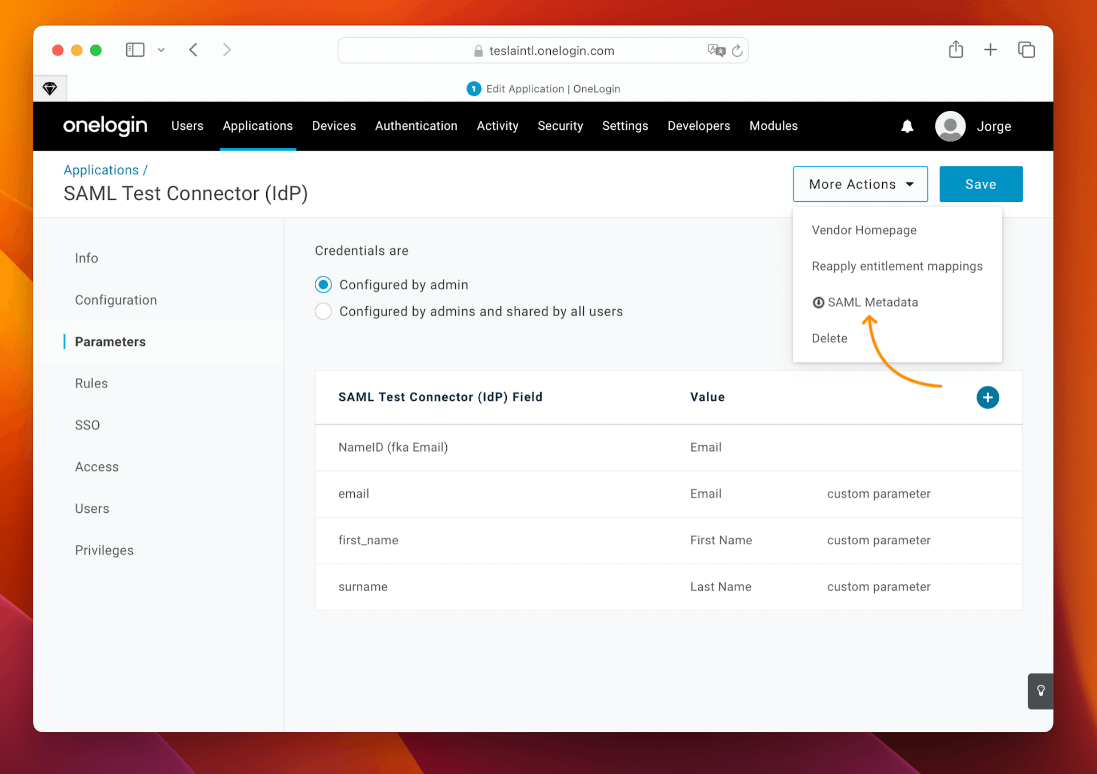Click the download icon next to SAML Metadata

coord(818,302)
